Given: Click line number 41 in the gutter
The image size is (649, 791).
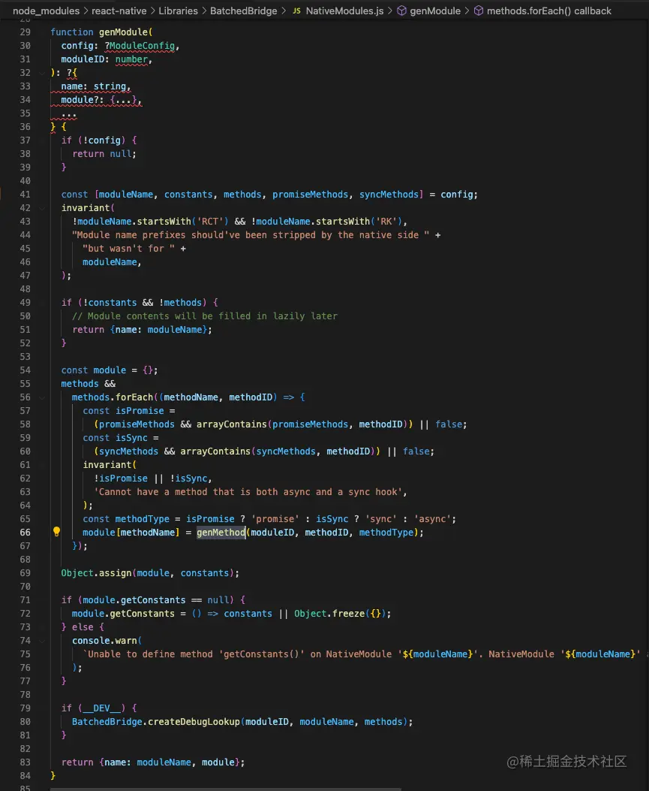Looking at the screenshot, I should 26,195.
